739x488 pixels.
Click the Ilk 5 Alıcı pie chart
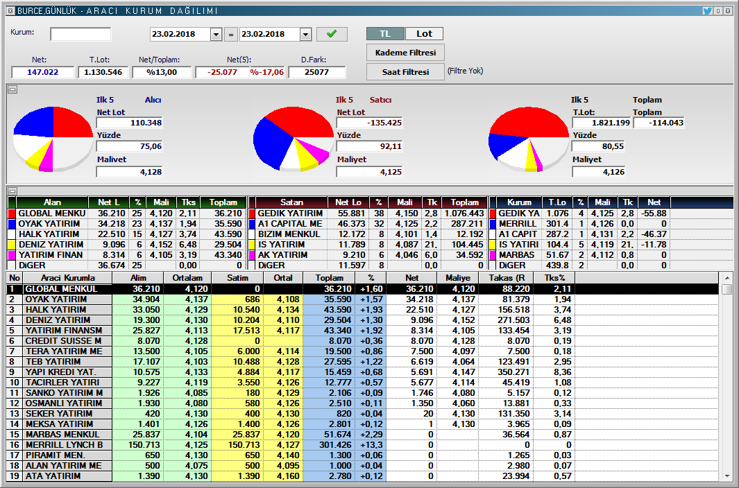[53, 139]
